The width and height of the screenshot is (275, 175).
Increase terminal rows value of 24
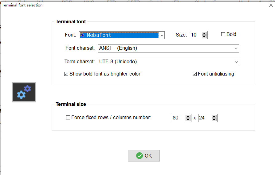coord(214,116)
